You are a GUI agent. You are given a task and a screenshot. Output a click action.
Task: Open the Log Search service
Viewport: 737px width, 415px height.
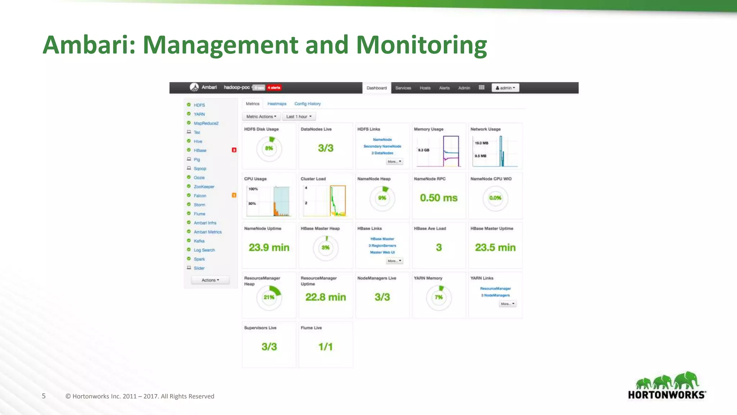point(204,250)
